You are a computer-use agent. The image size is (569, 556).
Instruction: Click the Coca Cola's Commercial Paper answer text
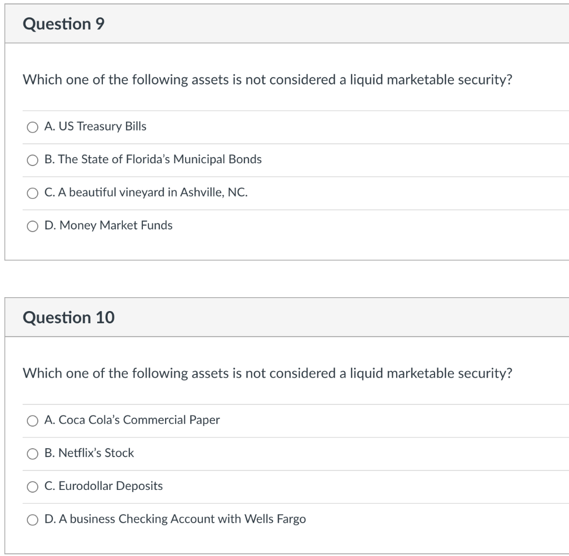pyautogui.click(x=132, y=420)
